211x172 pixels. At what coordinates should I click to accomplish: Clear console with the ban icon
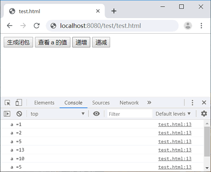(19, 114)
